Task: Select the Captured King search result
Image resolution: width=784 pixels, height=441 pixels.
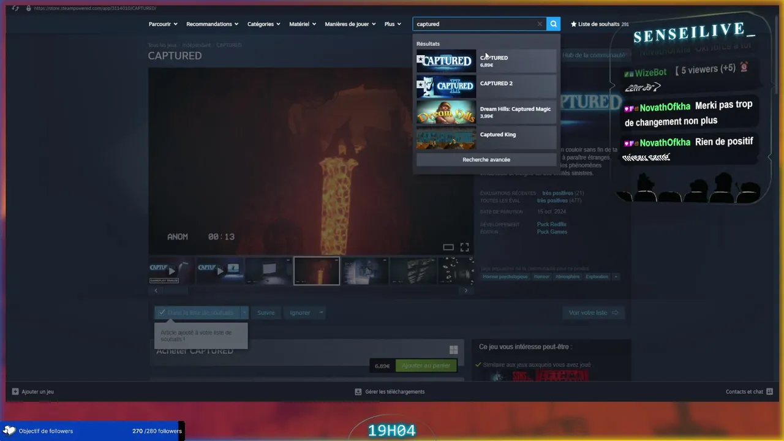Action: point(486,138)
